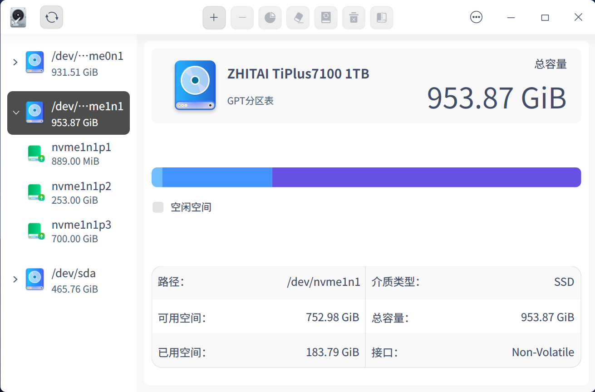Expand the /dev/sda device entry
This screenshot has width=595, height=392.
[x=15, y=279]
